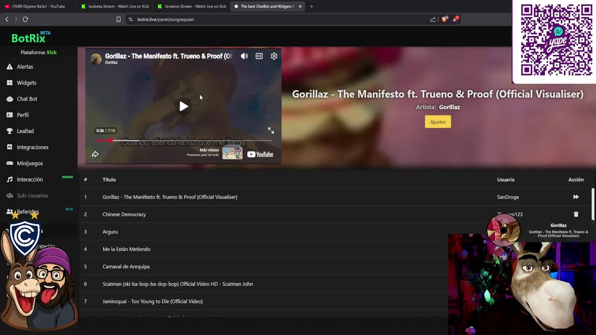Toggle closed captions in the player
This screenshot has width=596, height=335.
click(259, 56)
